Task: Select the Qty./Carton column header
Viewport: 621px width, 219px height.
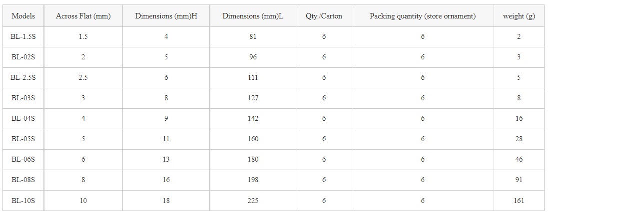Action: pyautogui.click(x=324, y=16)
